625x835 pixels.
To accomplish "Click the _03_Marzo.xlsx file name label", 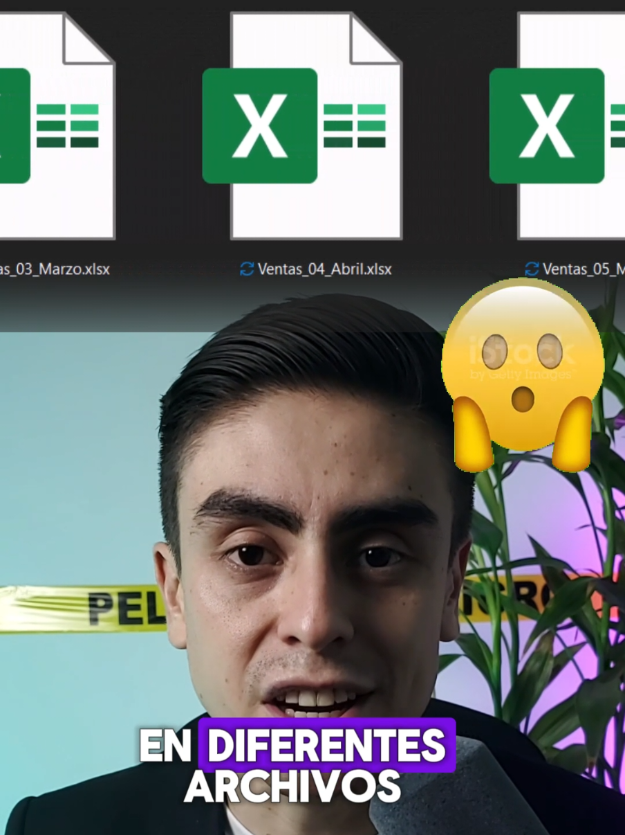I will click(55, 269).
